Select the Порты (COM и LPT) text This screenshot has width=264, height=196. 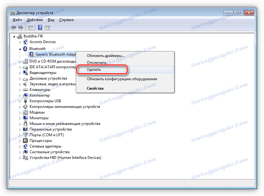pyautogui.click(x=47, y=135)
